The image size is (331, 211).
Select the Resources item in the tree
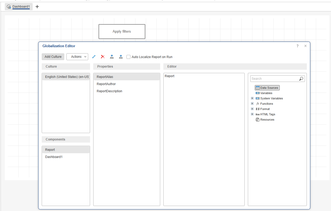tap(267, 120)
